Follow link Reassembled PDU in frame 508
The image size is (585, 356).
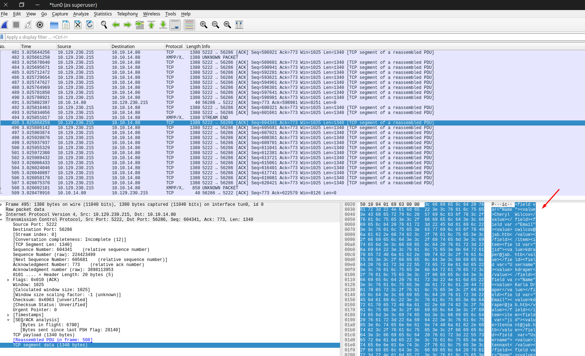[x=53, y=340]
